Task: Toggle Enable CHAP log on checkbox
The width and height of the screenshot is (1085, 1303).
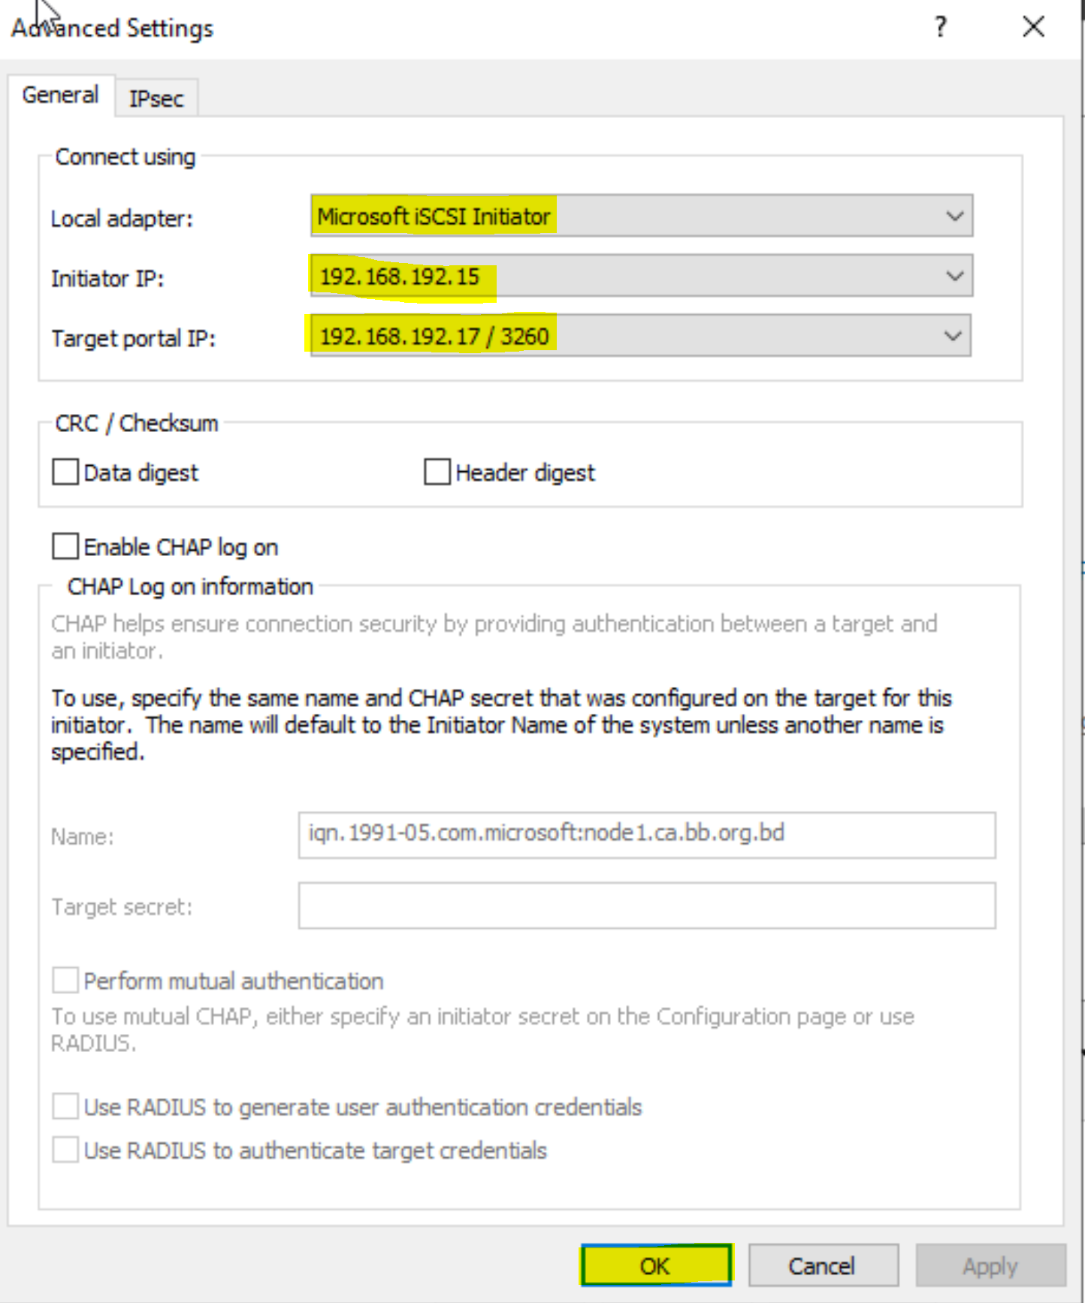Action: [x=65, y=546]
